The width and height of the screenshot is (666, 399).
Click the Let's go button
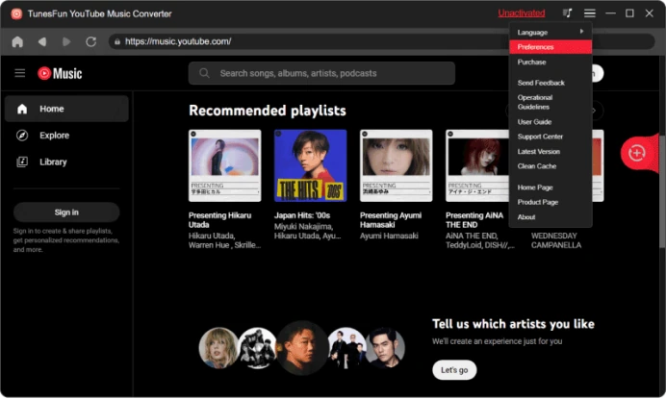[454, 370]
